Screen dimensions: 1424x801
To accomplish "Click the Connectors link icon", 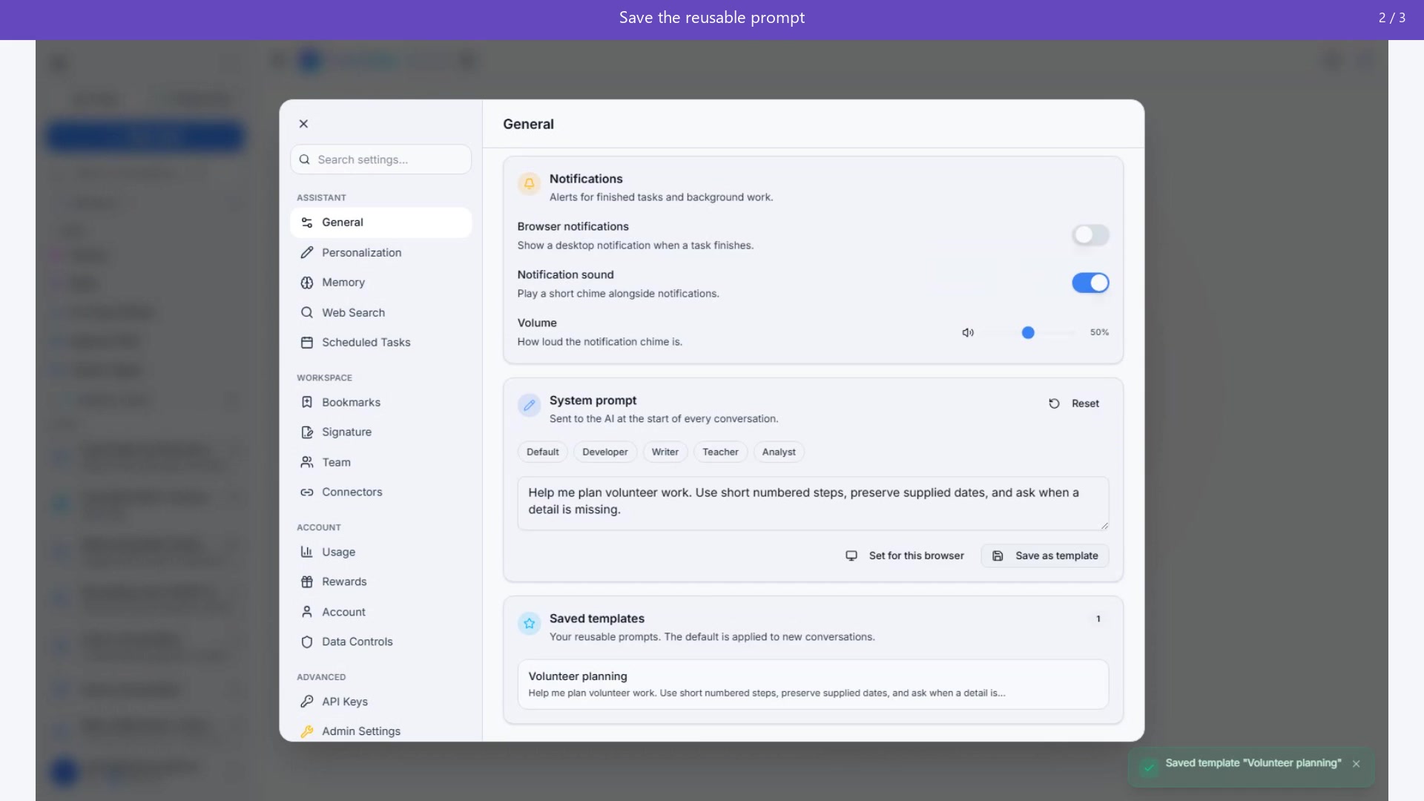I will click(307, 492).
